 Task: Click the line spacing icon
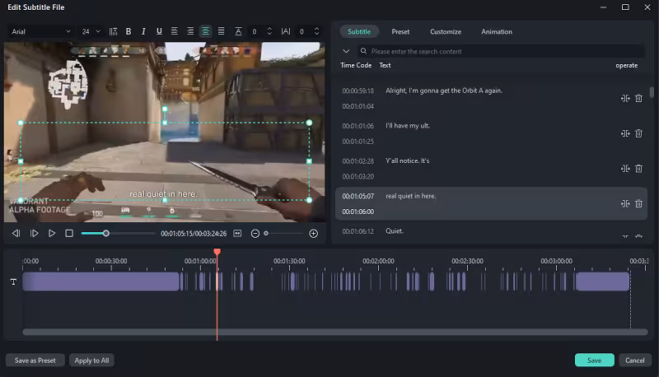pos(238,31)
